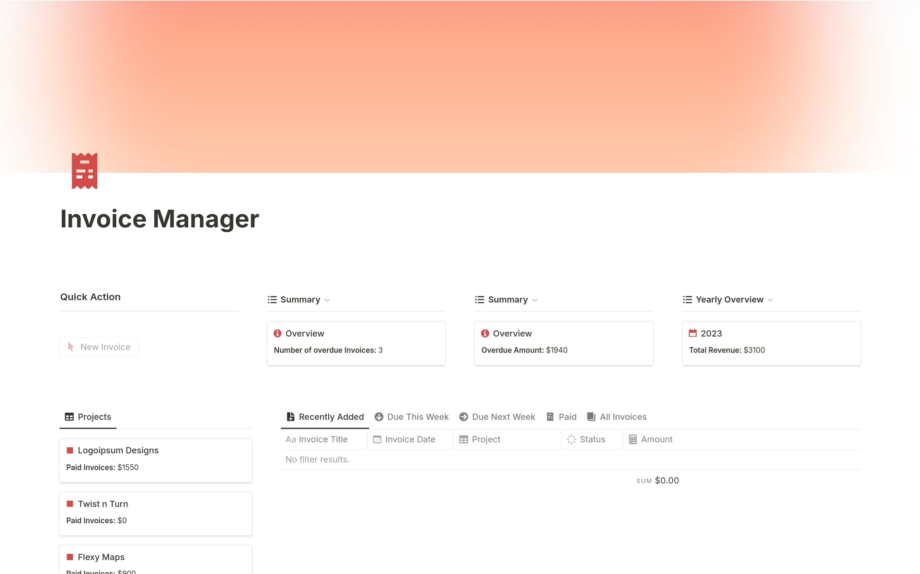
Task: Click the info icon on the overdue invoices card
Action: pos(277,334)
